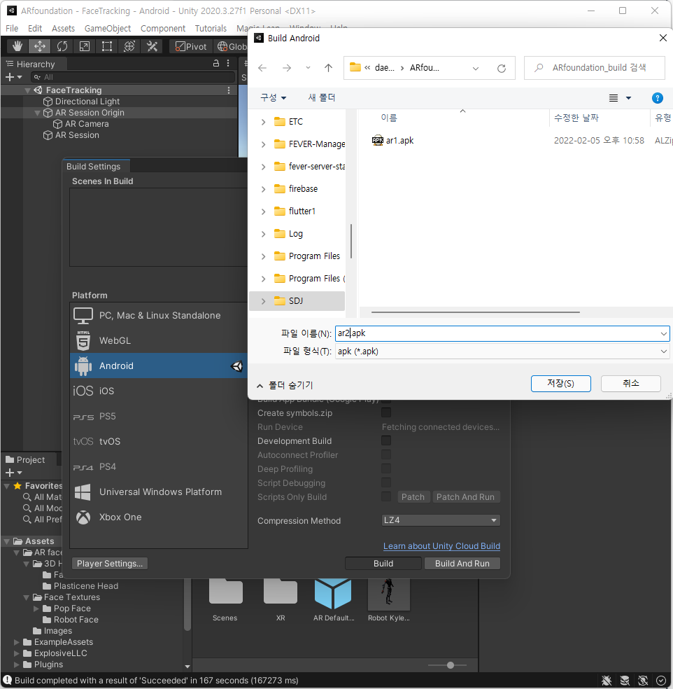The width and height of the screenshot is (673, 689).
Task: Expand the ETC folder
Action: point(263,122)
